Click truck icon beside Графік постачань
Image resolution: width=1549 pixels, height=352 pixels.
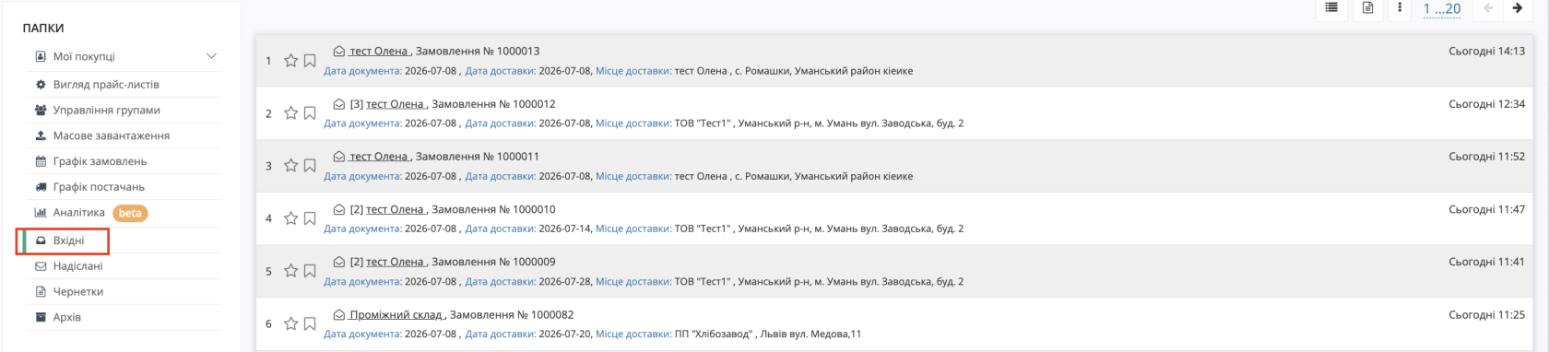(x=41, y=187)
